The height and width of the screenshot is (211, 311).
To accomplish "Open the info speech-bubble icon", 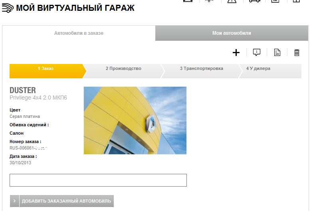I will 257,52.
